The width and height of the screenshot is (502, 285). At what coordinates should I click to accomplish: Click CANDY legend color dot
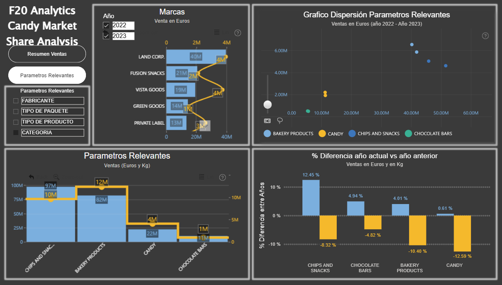322,133
